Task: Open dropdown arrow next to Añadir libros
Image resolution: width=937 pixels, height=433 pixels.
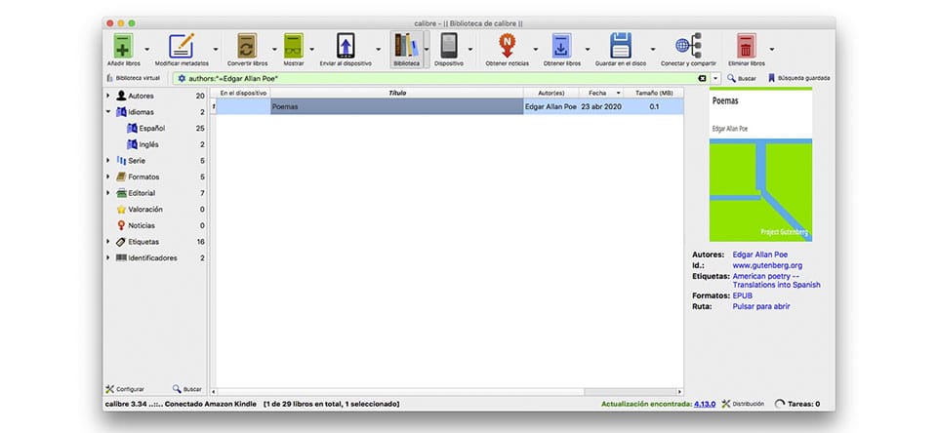Action: click(x=146, y=47)
